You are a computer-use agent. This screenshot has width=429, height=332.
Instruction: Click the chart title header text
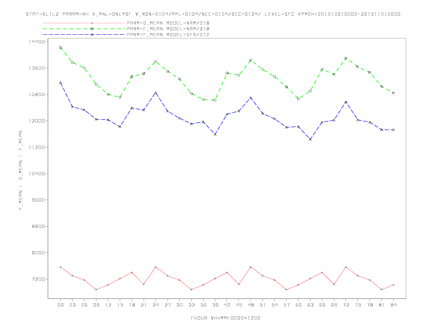pos(213,14)
